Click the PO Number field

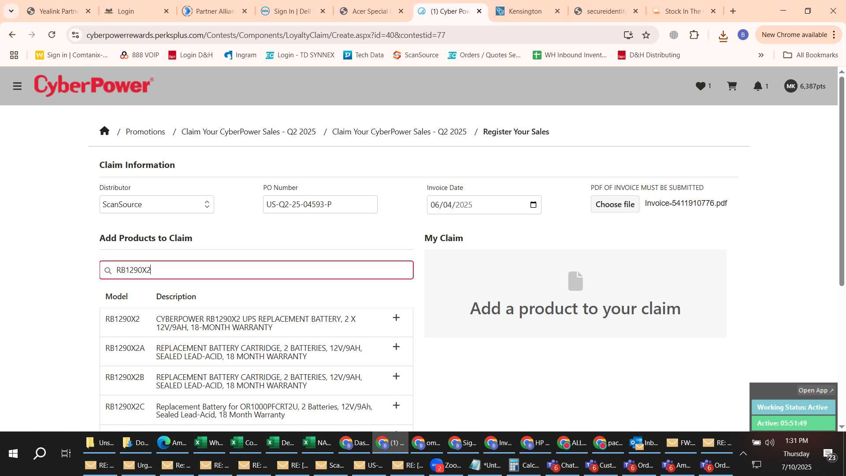point(320,205)
